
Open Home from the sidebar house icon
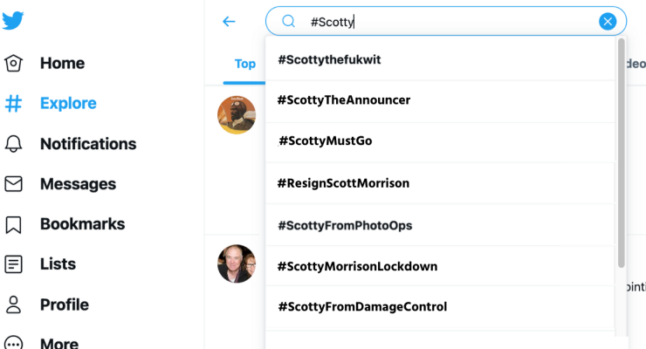[x=13, y=63]
